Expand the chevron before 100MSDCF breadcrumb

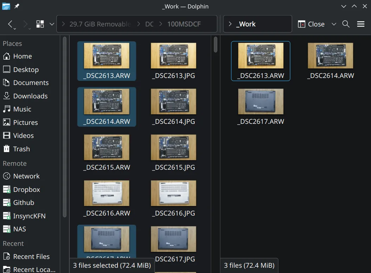pos(161,24)
